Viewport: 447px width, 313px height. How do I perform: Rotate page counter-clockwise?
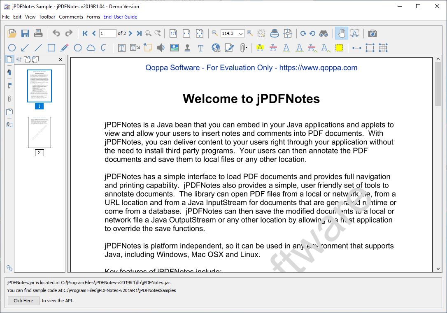312,33
